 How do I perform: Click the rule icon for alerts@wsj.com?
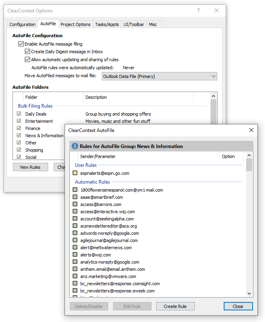tap(75, 254)
